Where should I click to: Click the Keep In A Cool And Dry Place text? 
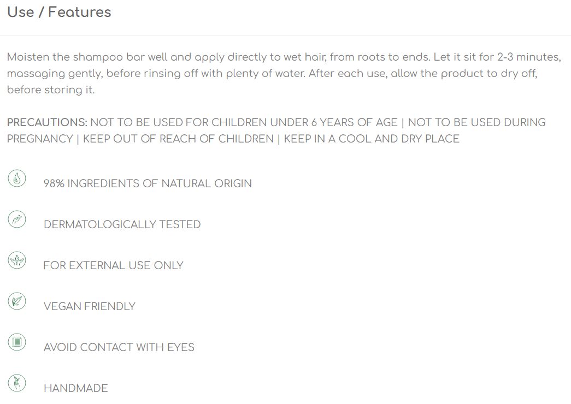[x=372, y=139]
